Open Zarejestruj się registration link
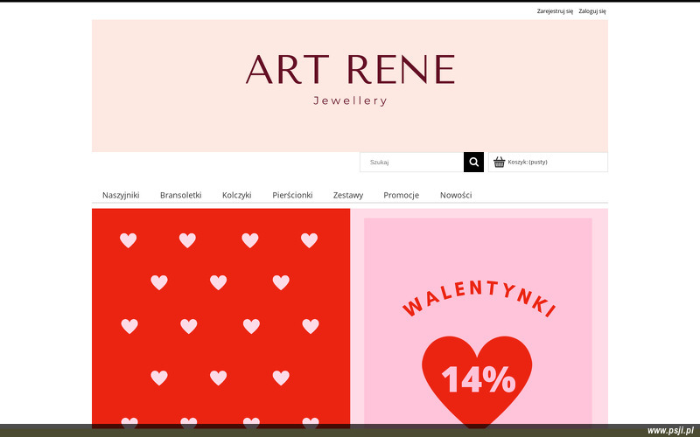This screenshot has width=700, height=437. tap(555, 11)
